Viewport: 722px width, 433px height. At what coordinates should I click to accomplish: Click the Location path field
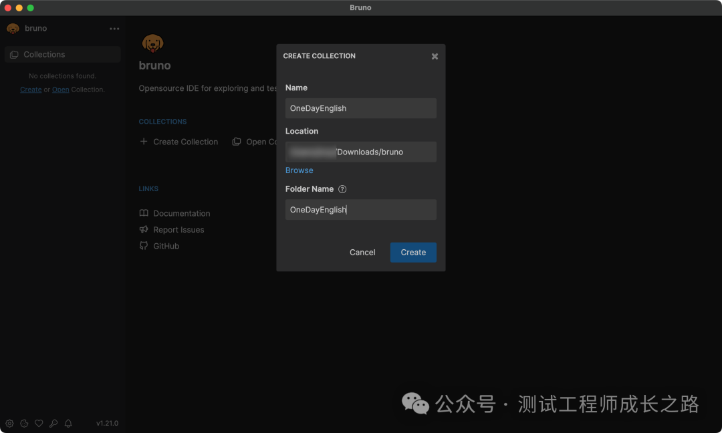(x=360, y=152)
